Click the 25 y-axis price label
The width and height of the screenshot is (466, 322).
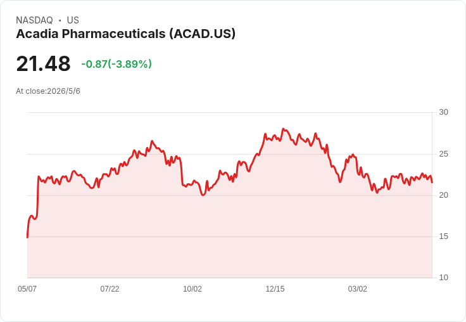[x=443, y=154]
